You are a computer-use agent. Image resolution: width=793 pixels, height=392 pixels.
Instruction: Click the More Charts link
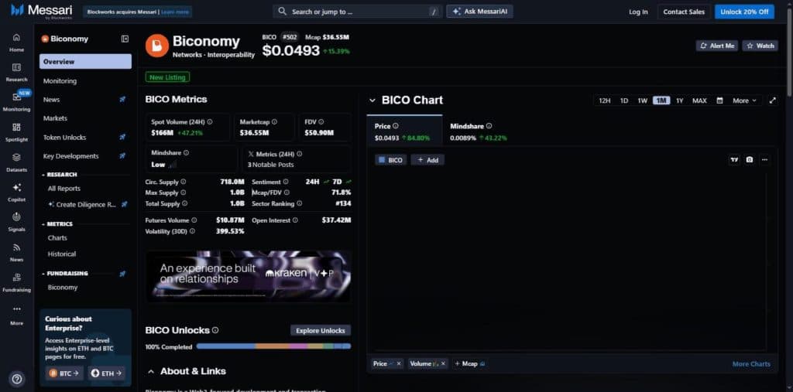coord(751,363)
